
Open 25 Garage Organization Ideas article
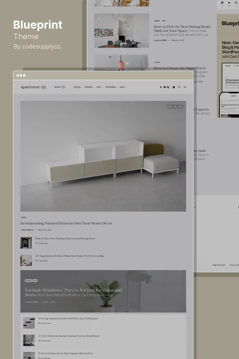click(68, 319)
